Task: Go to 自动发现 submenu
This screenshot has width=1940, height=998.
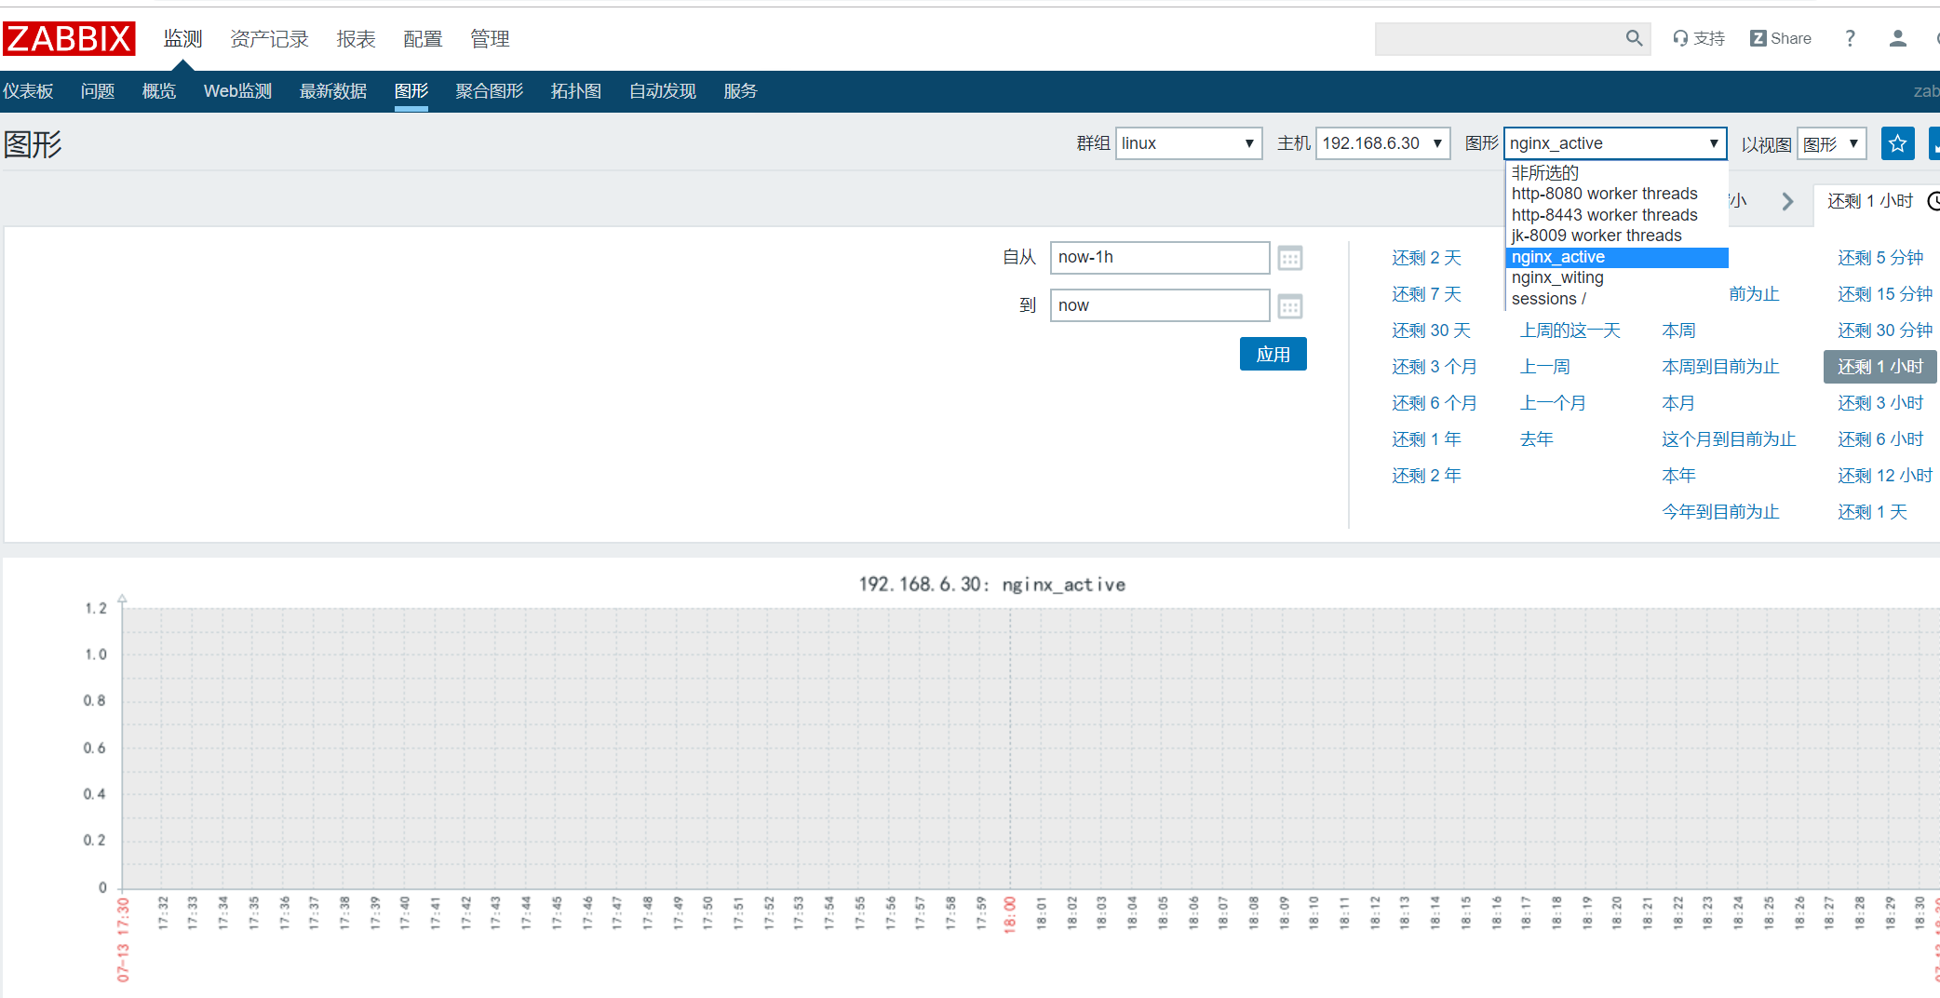Action: pos(663,91)
